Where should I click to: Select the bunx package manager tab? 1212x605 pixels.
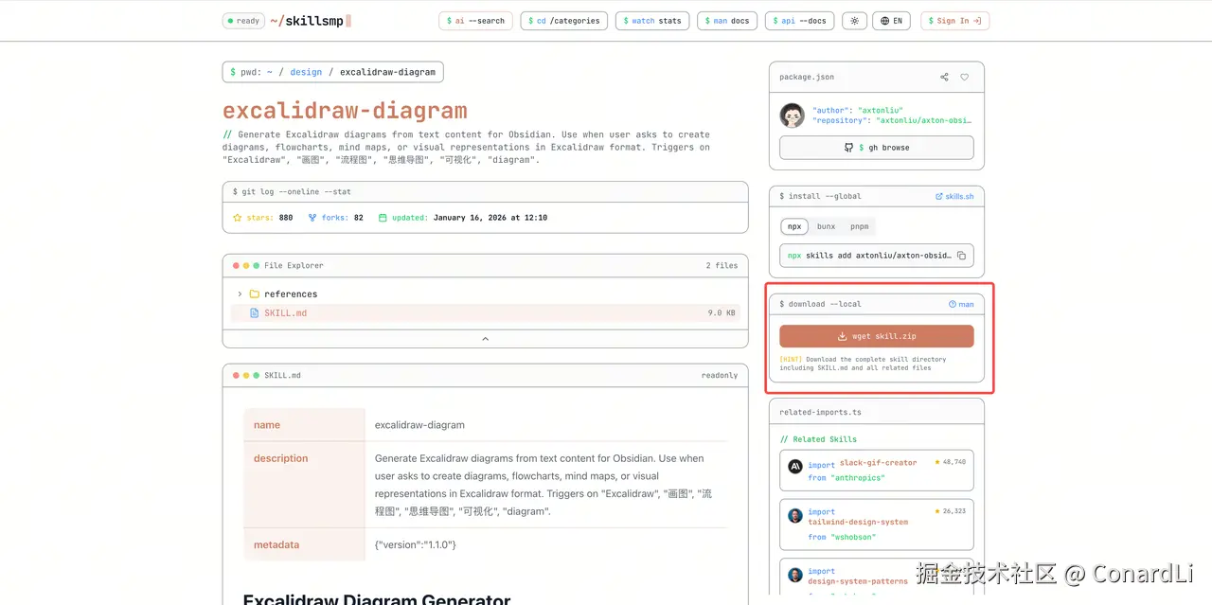826,226
